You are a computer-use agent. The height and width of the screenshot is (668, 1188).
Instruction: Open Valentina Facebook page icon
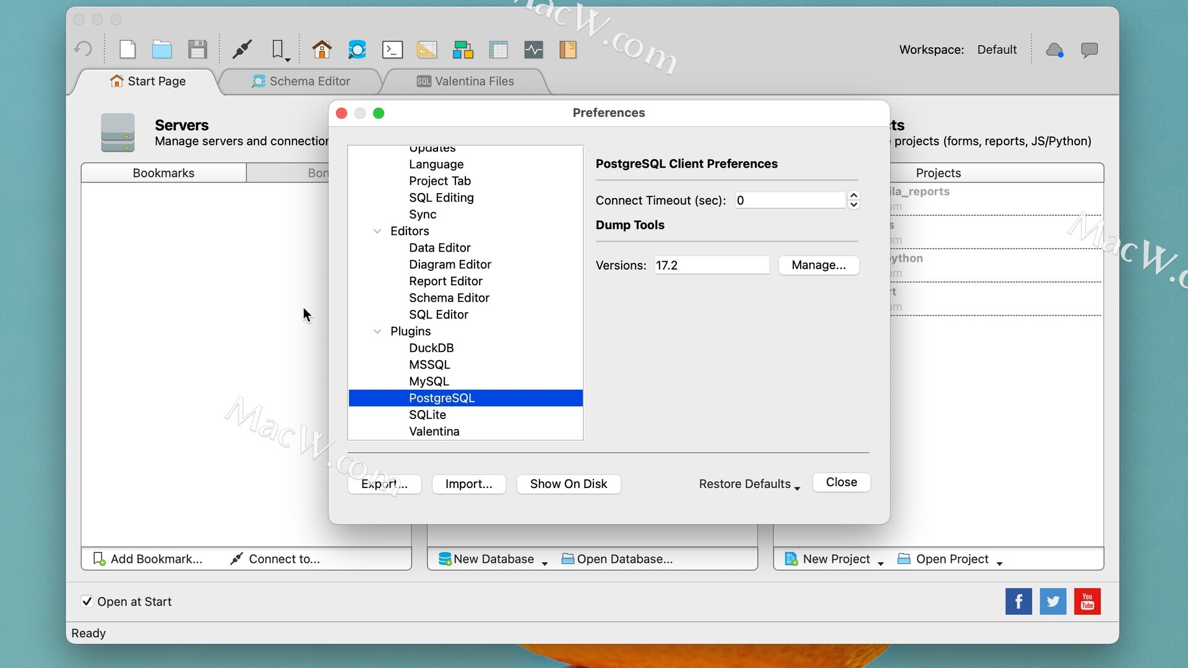(x=1018, y=601)
